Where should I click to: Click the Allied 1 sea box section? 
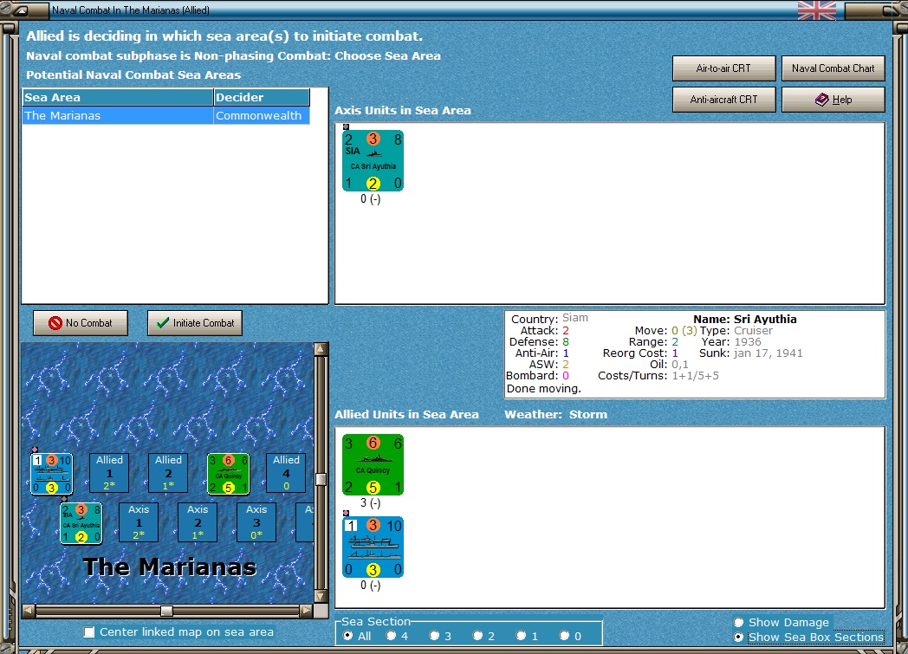click(x=109, y=473)
